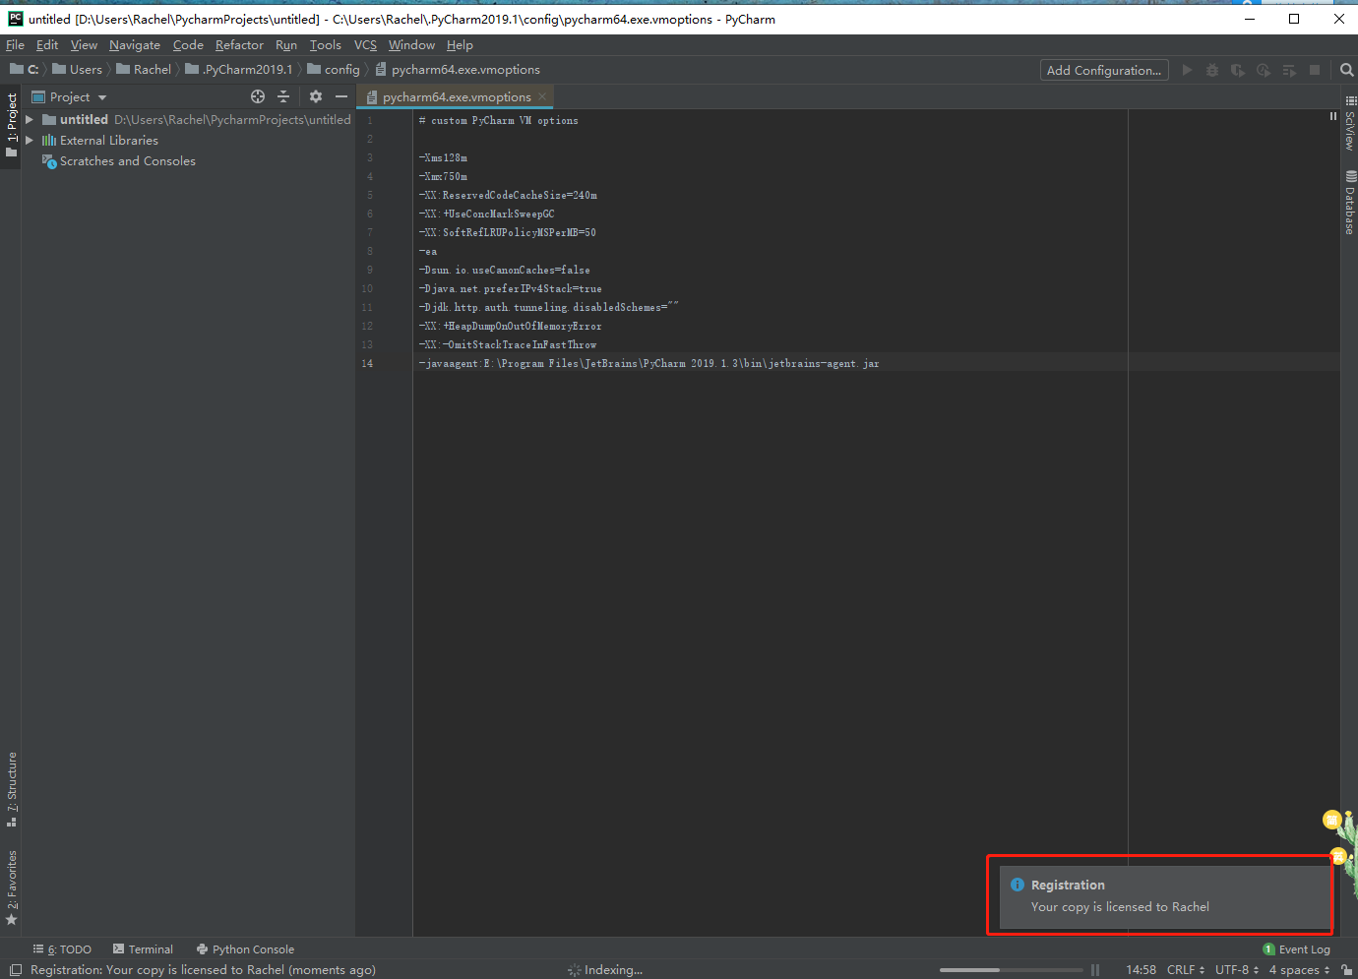Open the Run menu
The image size is (1358, 979).
[x=286, y=45]
